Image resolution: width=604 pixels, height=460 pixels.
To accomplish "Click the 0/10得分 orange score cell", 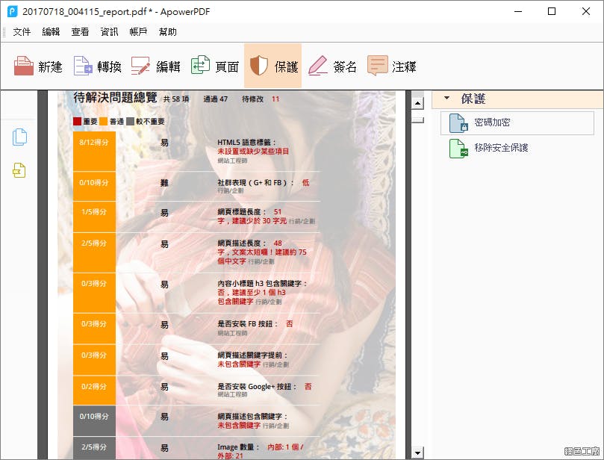I will pos(94,187).
